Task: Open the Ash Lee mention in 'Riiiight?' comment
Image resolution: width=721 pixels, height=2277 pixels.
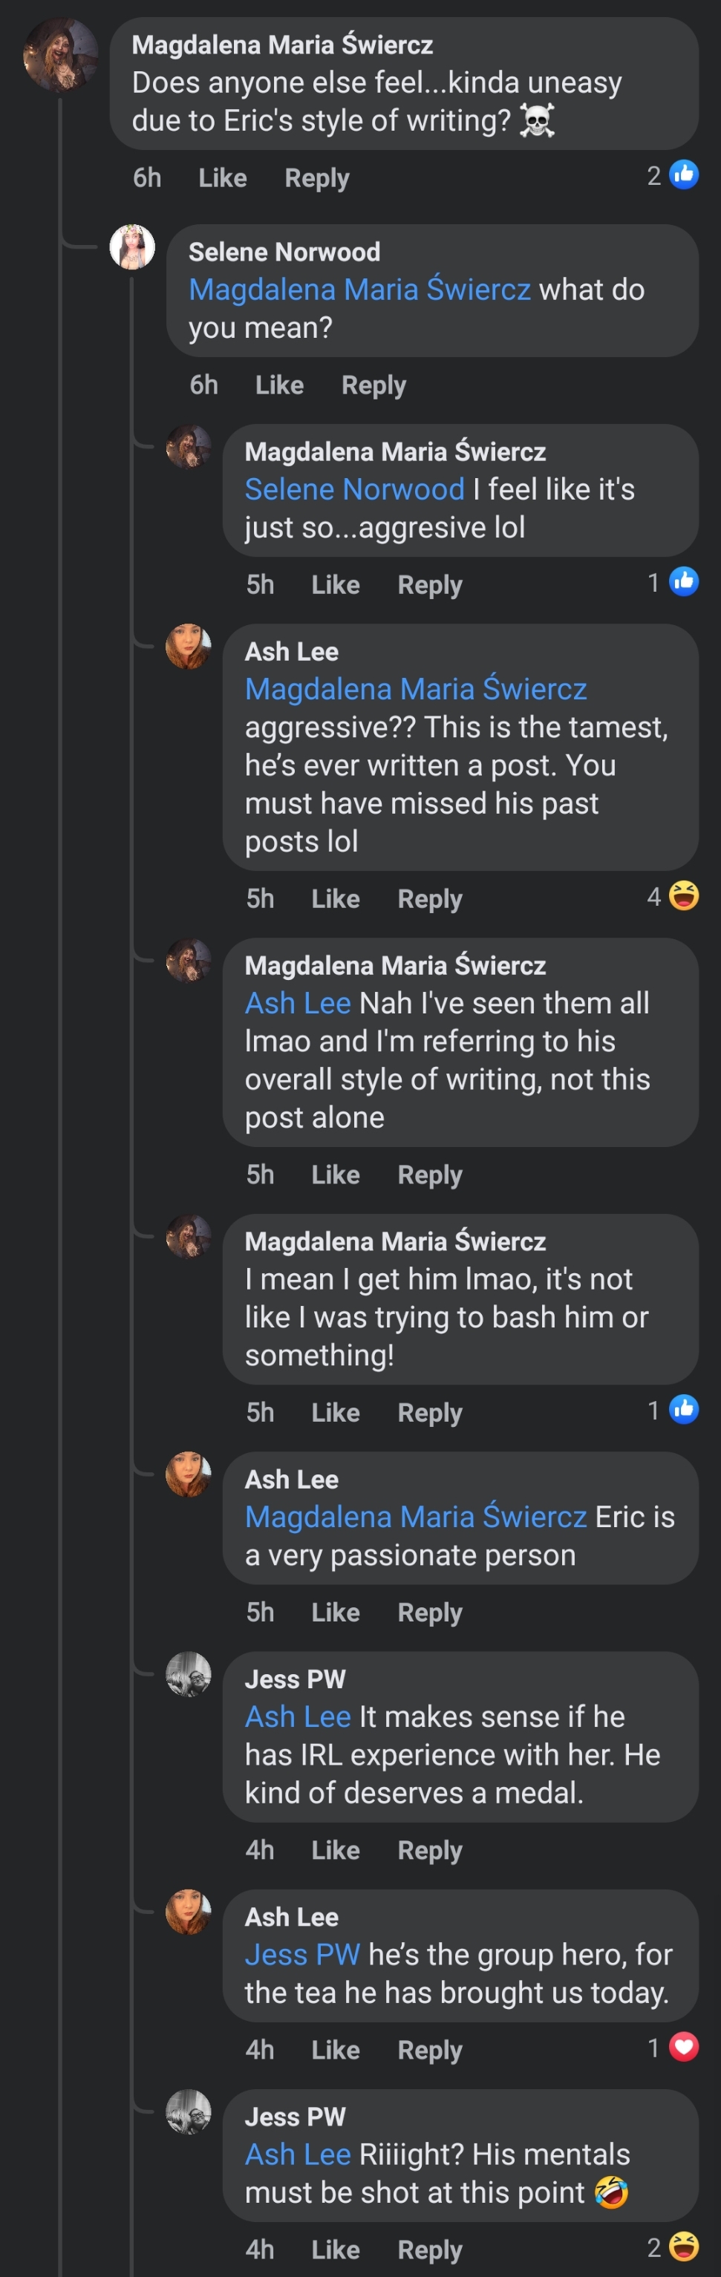Action: tap(298, 2155)
